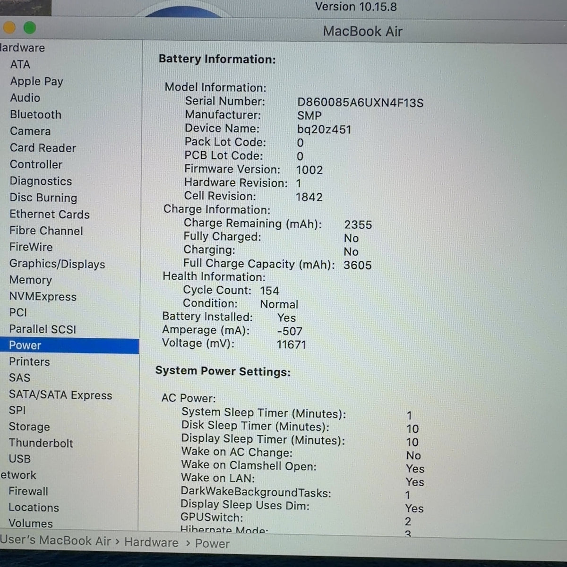Screen dimensions: 567x567
Task: Open Memory section
Action: tap(31, 280)
